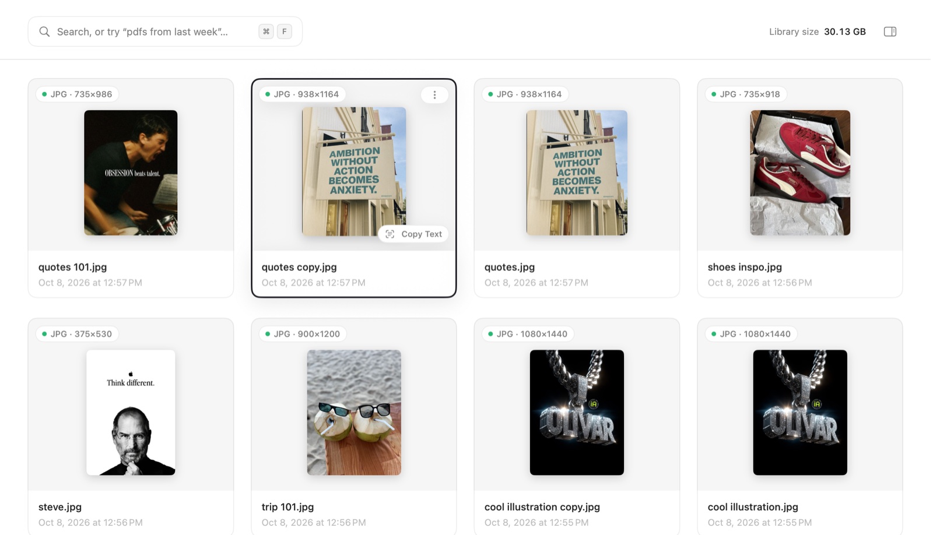Click the JPG 735×918 format badge

(x=746, y=94)
